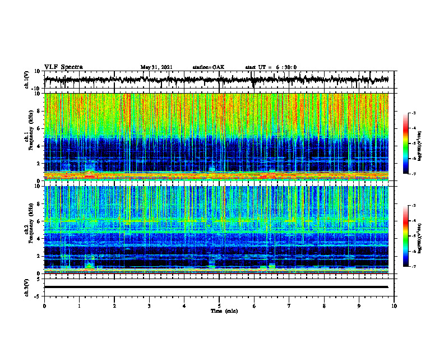The width and height of the screenshot is (444, 343).
Task: Click the ch.2 spectrogram colorbar gradient
Action: pyautogui.click(x=405, y=236)
